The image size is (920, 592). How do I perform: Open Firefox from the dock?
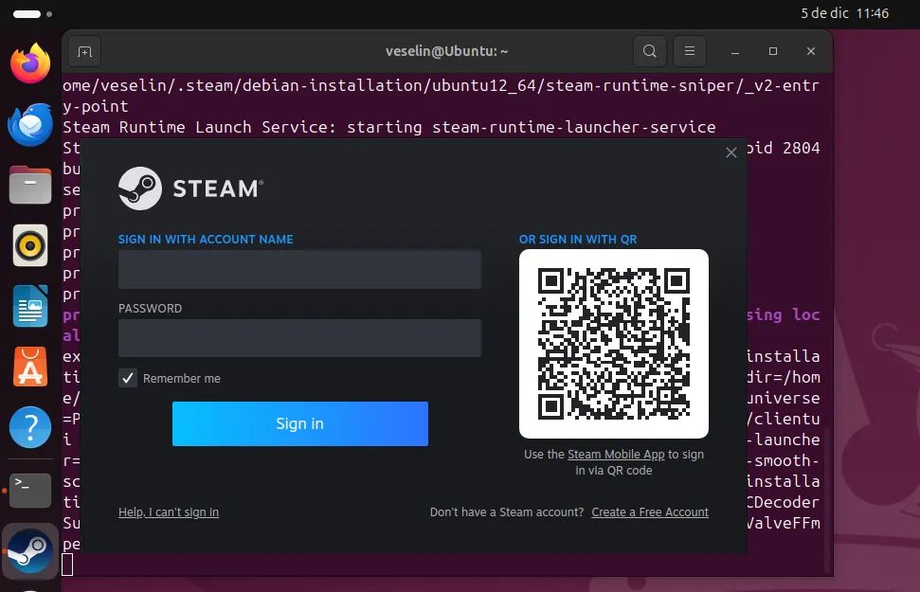30,63
